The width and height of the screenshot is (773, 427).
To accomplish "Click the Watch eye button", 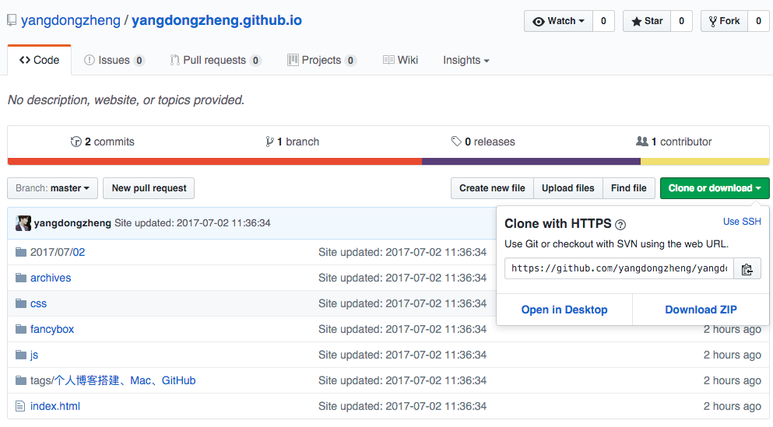I will [x=559, y=21].
